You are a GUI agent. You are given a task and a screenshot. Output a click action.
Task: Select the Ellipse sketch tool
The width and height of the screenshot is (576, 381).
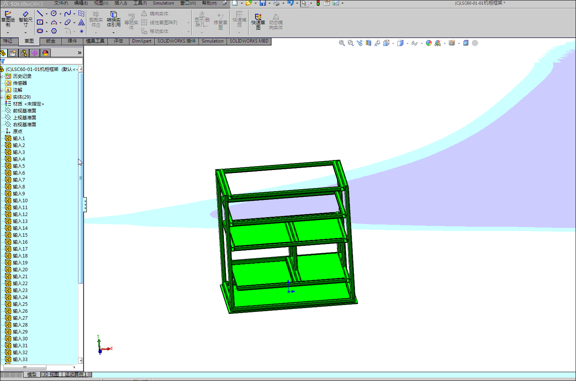click(68, 22)
